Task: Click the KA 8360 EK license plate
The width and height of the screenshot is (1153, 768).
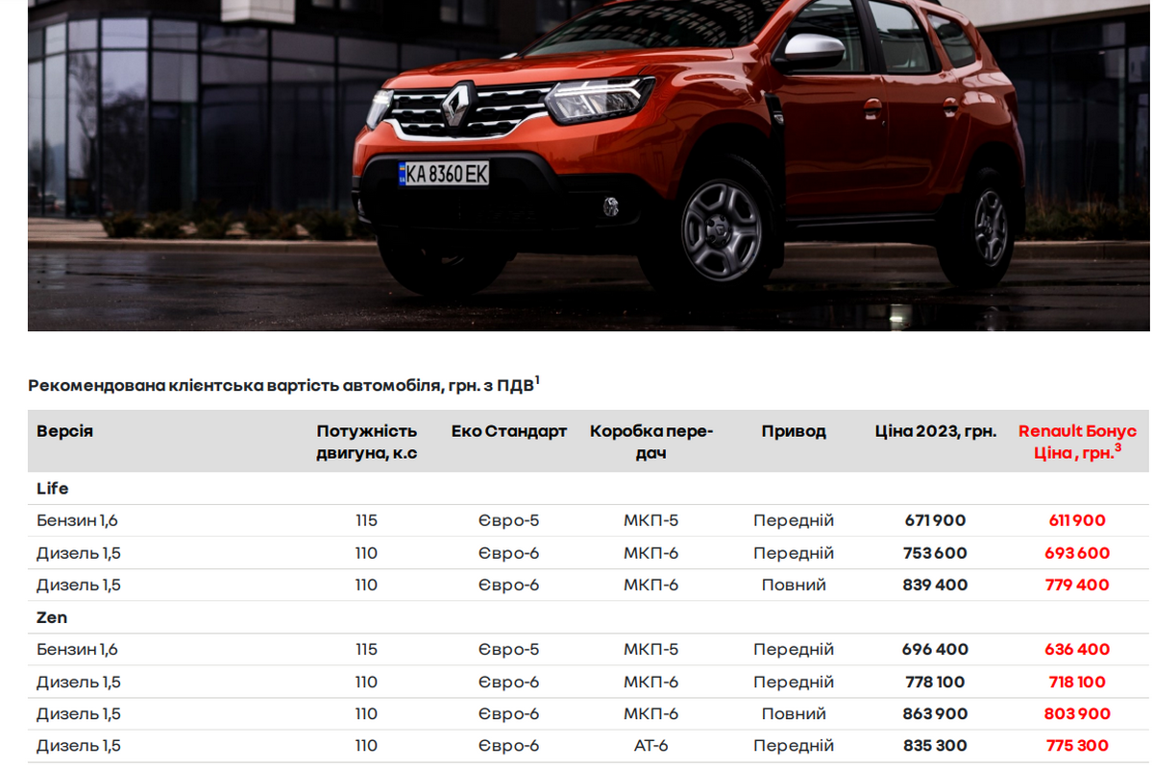Action: (444, 174)
